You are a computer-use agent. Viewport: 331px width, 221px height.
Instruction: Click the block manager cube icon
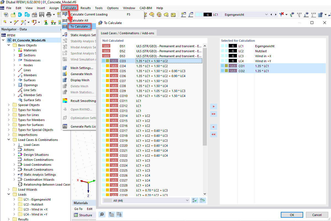pyautogui.click(x=27, y=15)
